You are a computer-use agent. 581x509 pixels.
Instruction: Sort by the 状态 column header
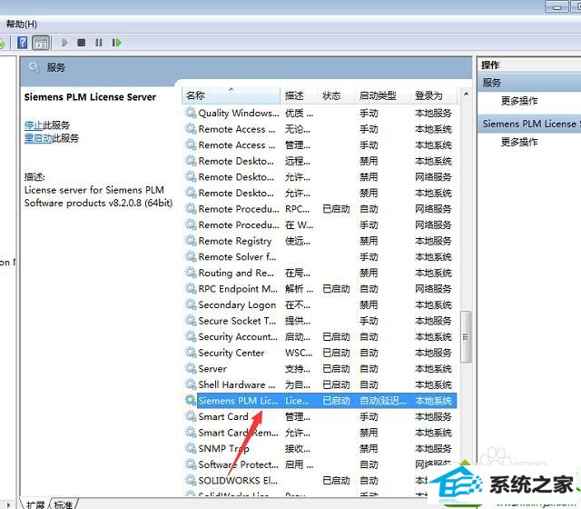click(x=336, y=95)
